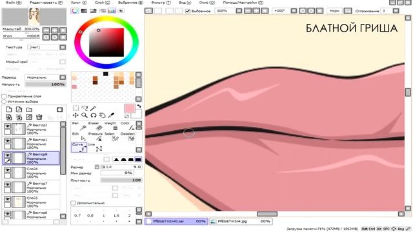Image resolution: width=413 pixels, height=232 pixels.
Task: Choose the Weight tool
Action: 112,126
